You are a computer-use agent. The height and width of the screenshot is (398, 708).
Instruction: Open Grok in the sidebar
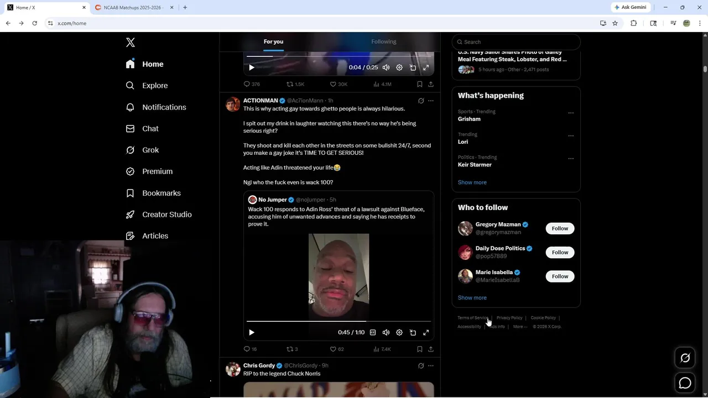click(x=142, y=150)
